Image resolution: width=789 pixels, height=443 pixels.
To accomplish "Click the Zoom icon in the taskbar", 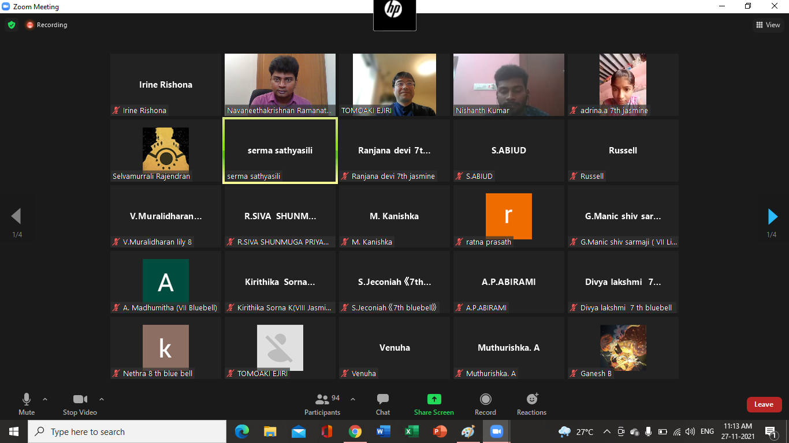I will 496,431.
